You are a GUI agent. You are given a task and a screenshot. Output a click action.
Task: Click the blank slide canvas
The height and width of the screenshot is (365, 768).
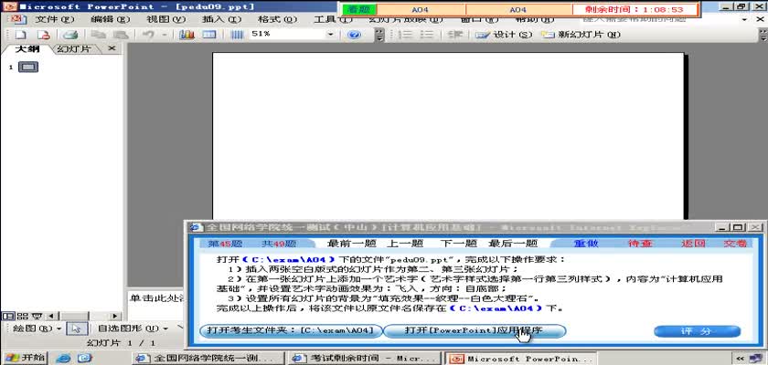click(x=448, y=136)
